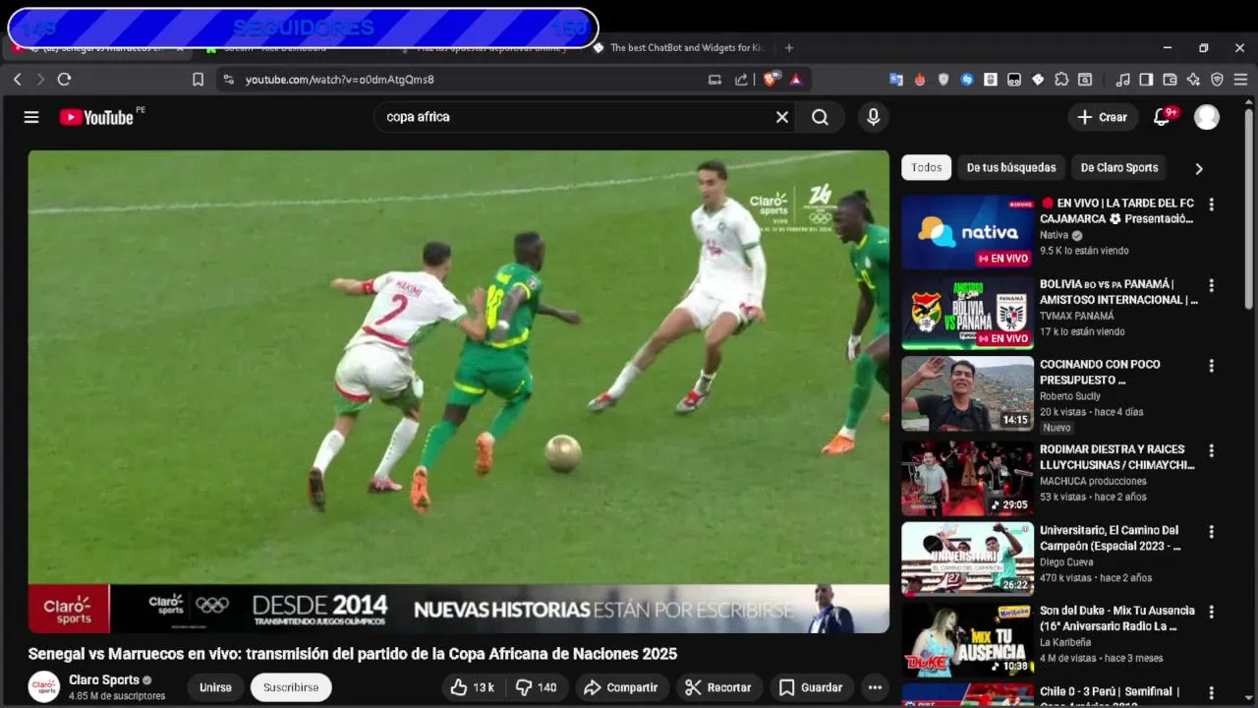Bookmark this page with bookmark icon
The width and height of the screenshot is (1258, 708).
click(x=198, y=80)
